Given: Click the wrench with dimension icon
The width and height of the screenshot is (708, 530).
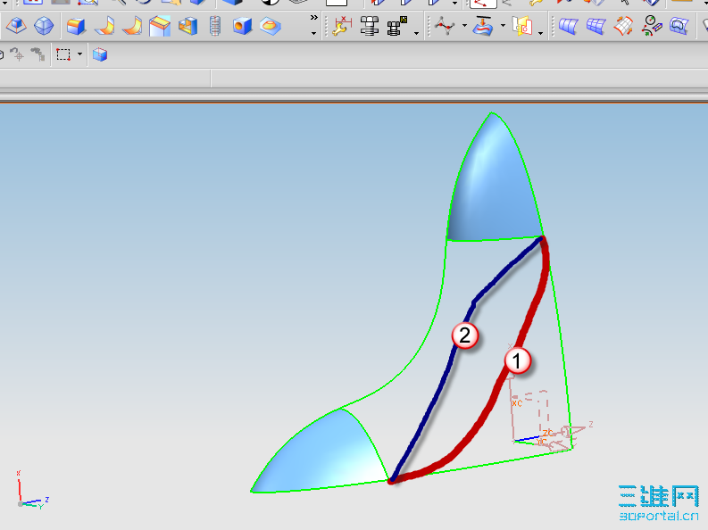Looking at the screenshot, I should pos(342,26).
